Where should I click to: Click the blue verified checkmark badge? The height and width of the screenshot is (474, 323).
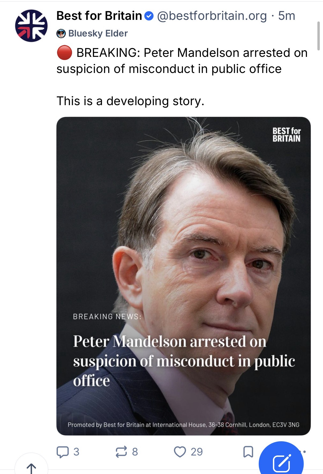(x=149, y=16)
